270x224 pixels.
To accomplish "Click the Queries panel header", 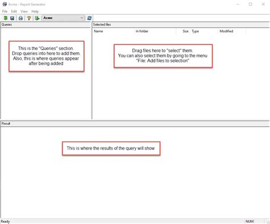I will (x=46, y=24).
